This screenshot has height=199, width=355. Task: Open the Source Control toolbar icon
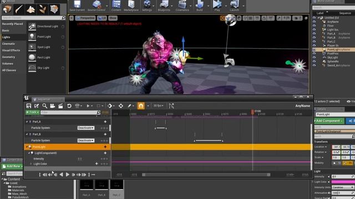pyautogui.click(x=97, y=6)
